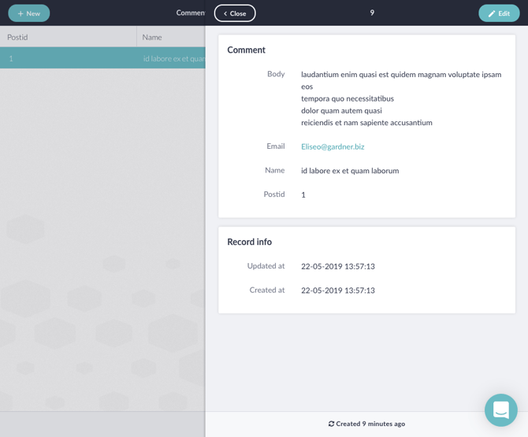528x437 pixels.
Task: Click the Postid value in detail panel
Action: point(303,194)
